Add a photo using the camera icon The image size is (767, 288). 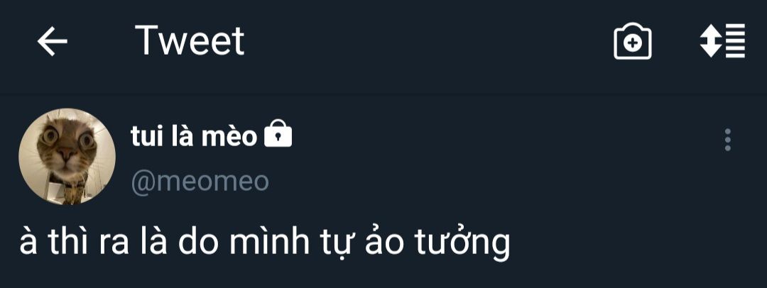[633, 42]
